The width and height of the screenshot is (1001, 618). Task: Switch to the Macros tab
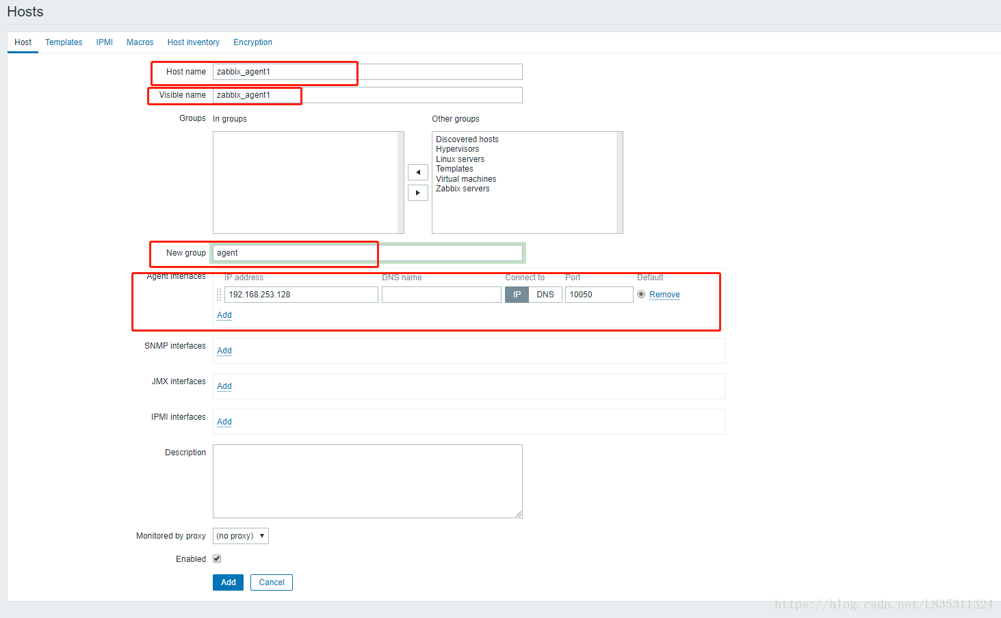pyautogui.click(x=140, y=42)
